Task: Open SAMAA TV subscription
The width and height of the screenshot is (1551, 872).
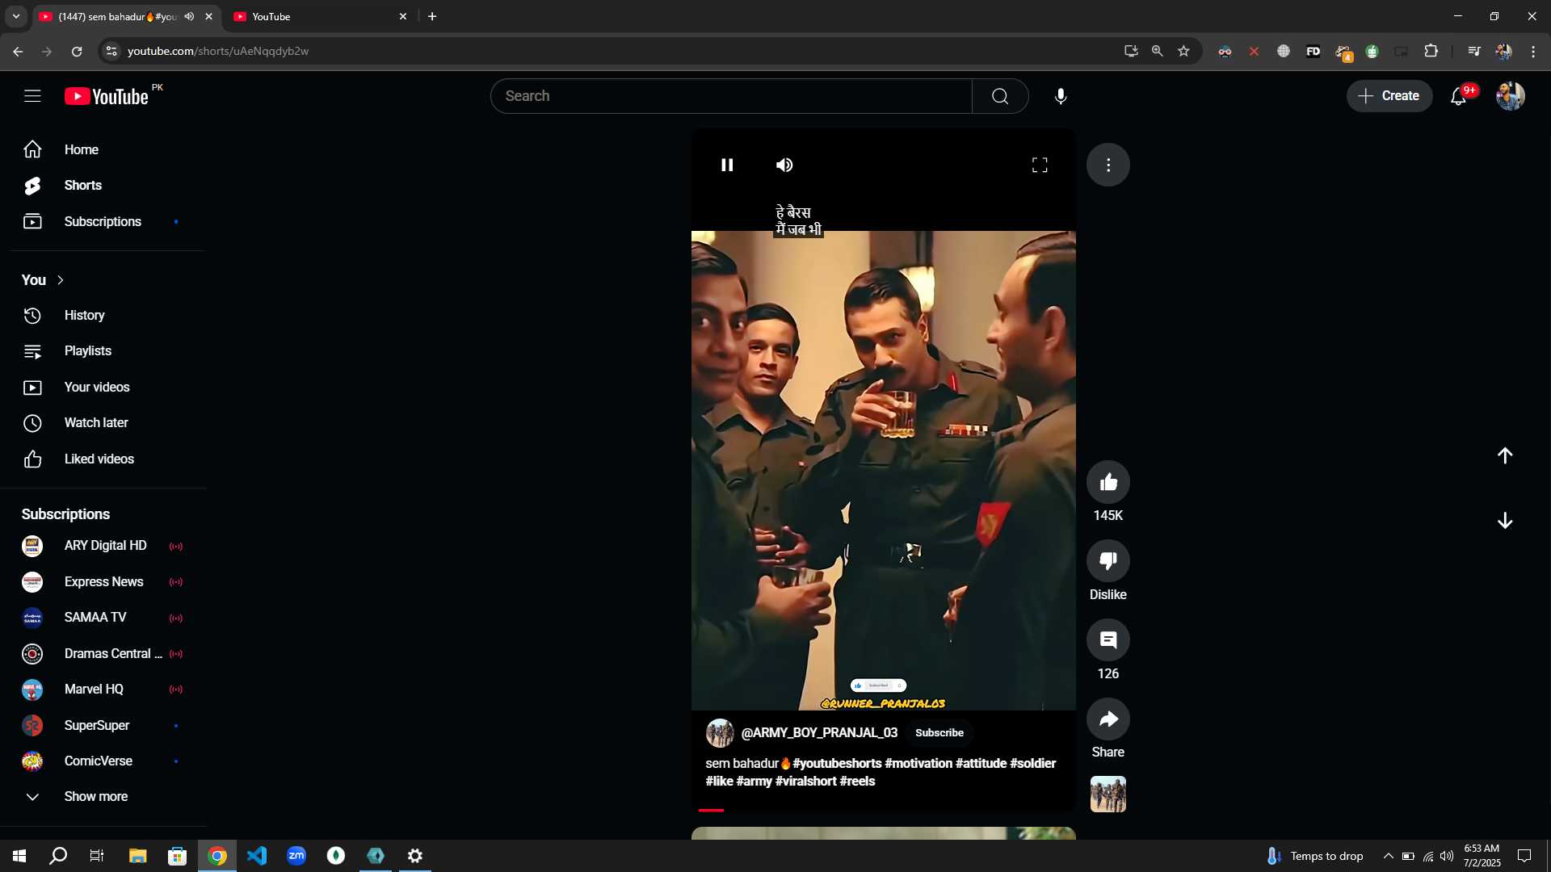Action: (x=103, y=618)
